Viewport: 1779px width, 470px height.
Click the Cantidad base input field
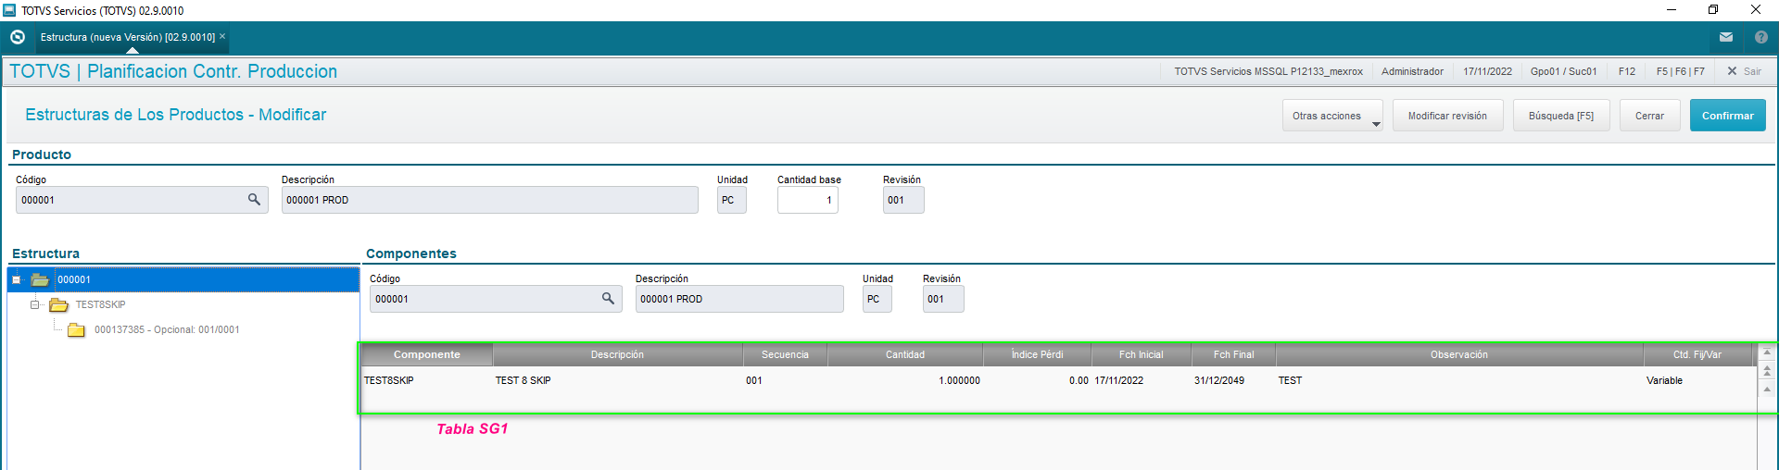click(807, 200)
